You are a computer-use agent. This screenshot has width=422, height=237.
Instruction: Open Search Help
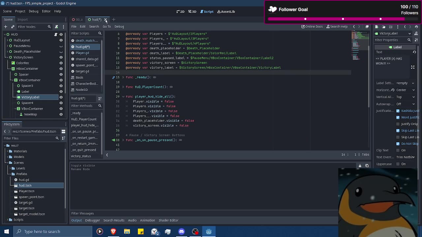pyautogui.click(x=337, y=27)
